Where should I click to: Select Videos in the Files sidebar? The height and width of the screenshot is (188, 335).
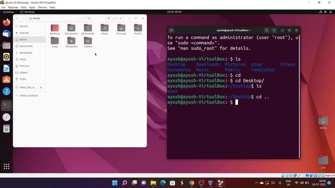(x=29, y=73)
